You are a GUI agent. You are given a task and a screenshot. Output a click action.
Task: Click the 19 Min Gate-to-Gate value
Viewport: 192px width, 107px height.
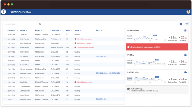point(173,79)
